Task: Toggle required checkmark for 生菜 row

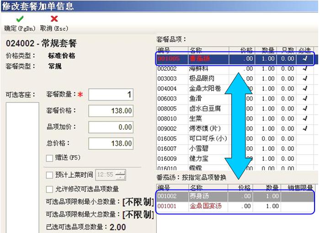Action: tap(305, 118)
